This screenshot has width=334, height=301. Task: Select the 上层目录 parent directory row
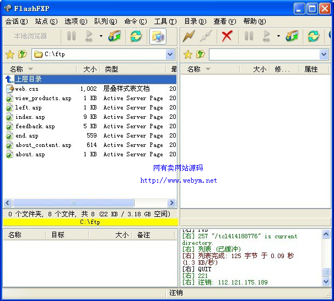click(90, 79)
